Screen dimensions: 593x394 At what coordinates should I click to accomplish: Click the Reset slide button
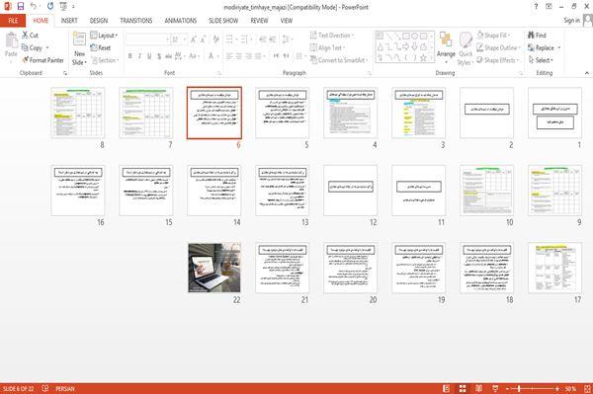101,48
